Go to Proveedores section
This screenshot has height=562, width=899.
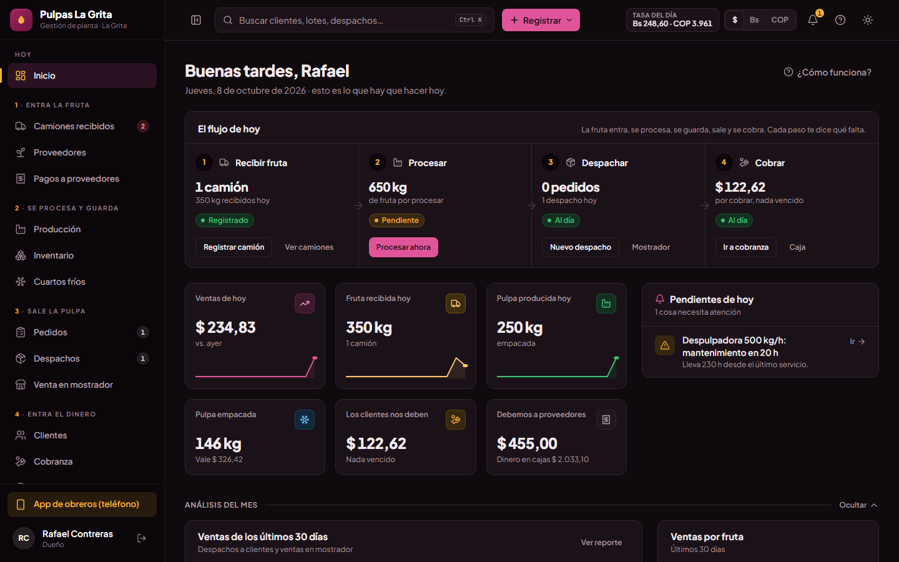coord(82,152)
